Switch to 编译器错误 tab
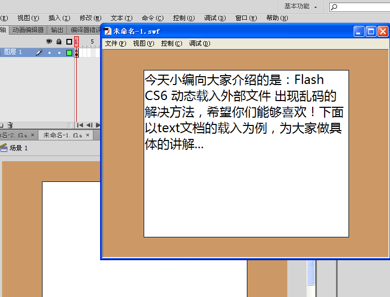The height and width of the screenshot is (297, 390). pos(85,30)
